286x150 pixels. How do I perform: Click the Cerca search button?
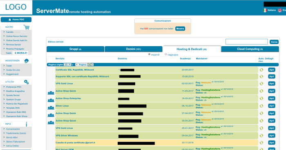click(274, 42)
